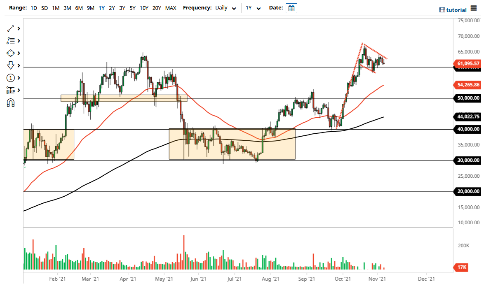The width and height of the screenshot is (484, 286).
Task: Select the MAX range option
Action: tap(171, 8)
